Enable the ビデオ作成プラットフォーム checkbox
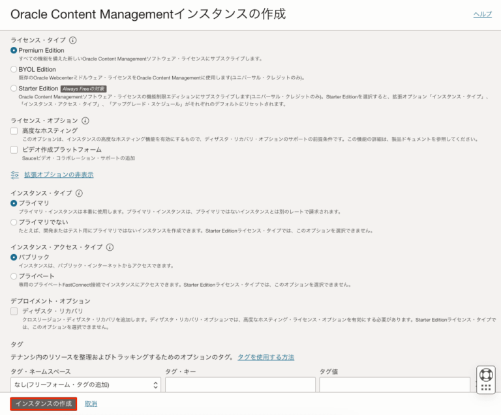The image size is (501, 415). coord(14,150)
